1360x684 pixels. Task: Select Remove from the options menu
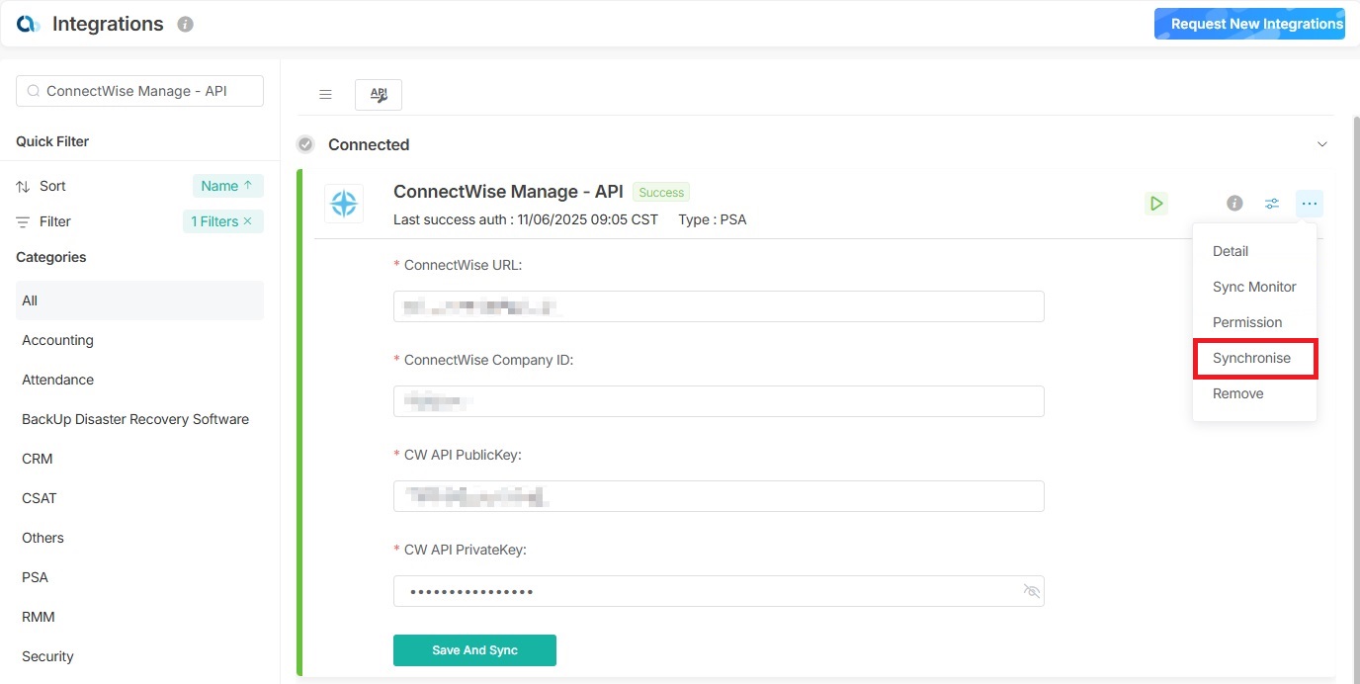pyautogui.click(x=1237, y=393)
